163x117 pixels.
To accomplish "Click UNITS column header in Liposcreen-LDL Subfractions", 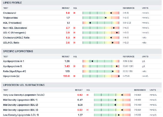I will tap(153, 90).
